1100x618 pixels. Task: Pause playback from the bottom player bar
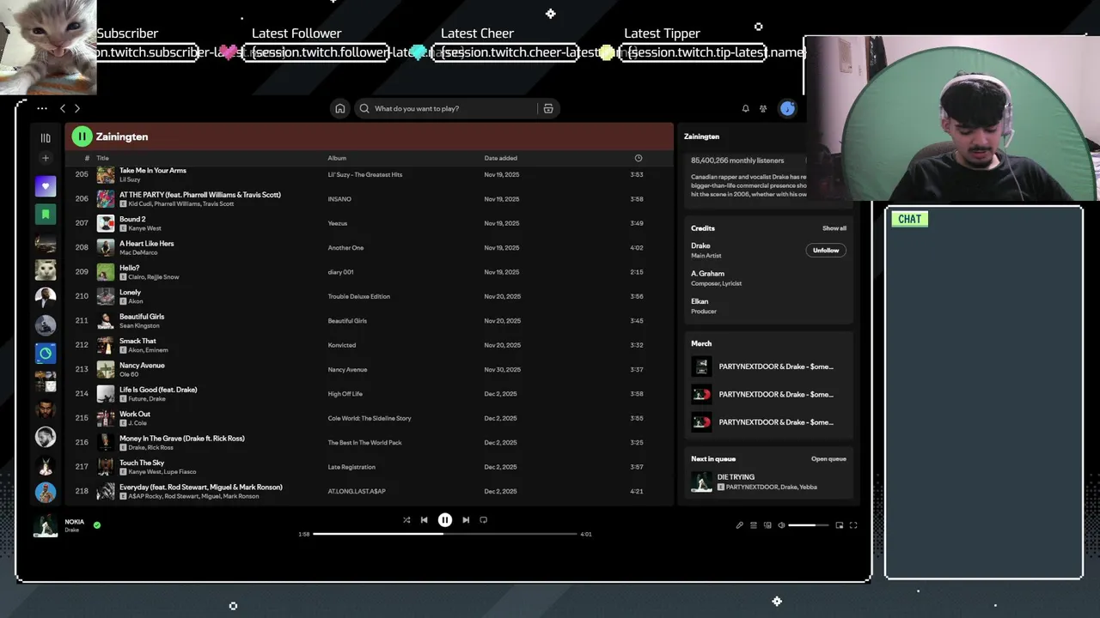click(445, 519)
